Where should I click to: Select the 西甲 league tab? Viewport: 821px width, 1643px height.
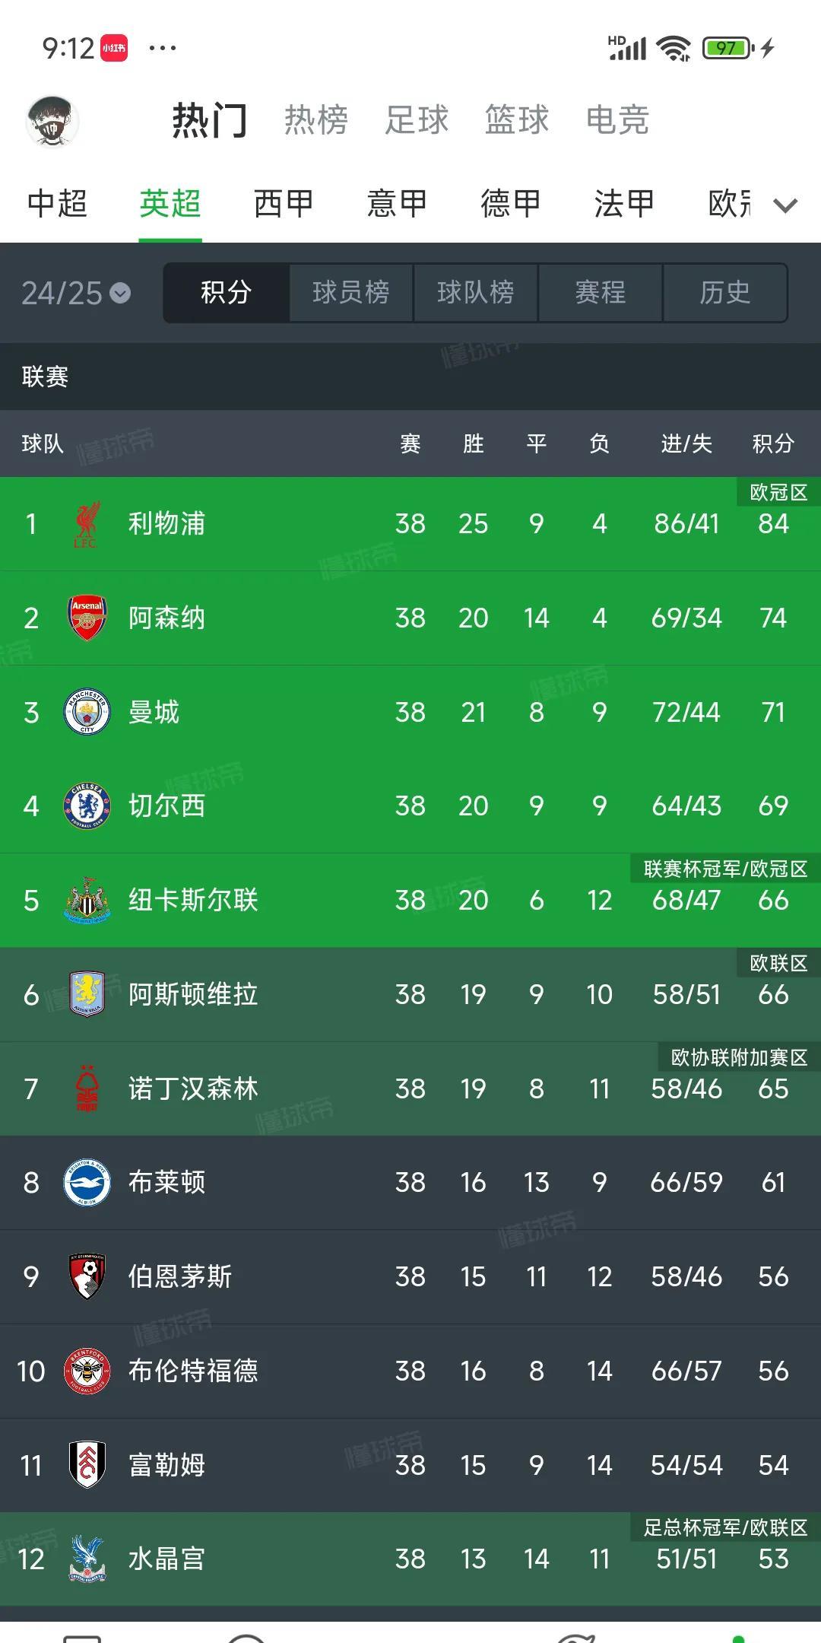pyautogui.click(x=284, y=204)
